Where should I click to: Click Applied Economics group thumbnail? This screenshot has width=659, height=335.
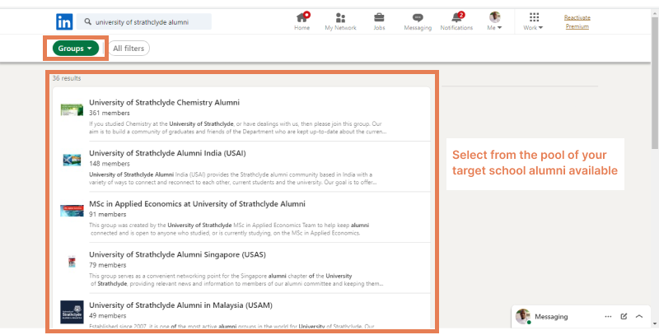pos(72,211)
